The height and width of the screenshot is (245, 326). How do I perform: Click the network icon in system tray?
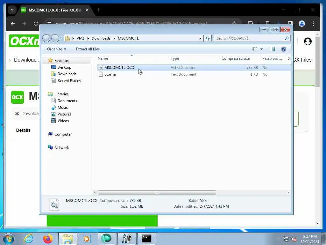(x=286, y=239)
